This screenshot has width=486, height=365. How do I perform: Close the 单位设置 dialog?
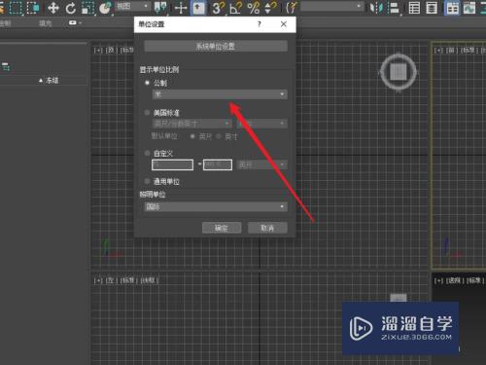point(284,24)
